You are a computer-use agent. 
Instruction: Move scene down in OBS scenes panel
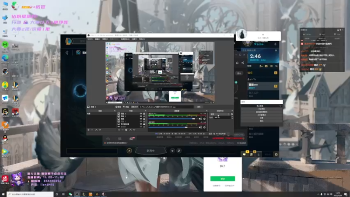pos(100,130)
